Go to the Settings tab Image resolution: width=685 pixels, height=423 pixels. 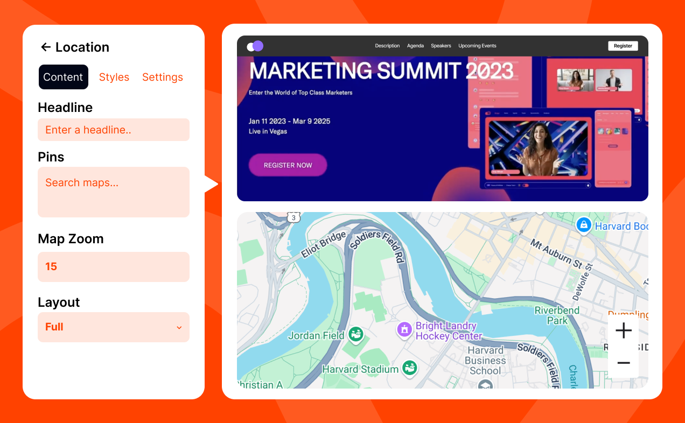163,77
